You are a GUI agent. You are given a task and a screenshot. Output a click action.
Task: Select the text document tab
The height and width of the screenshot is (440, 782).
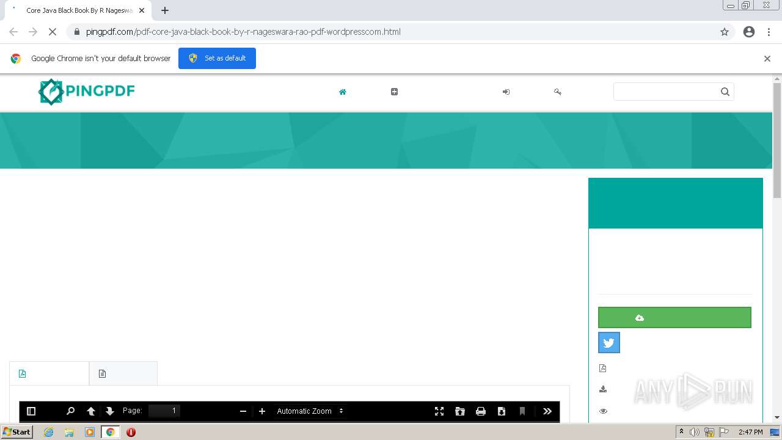tap(123, 373)
